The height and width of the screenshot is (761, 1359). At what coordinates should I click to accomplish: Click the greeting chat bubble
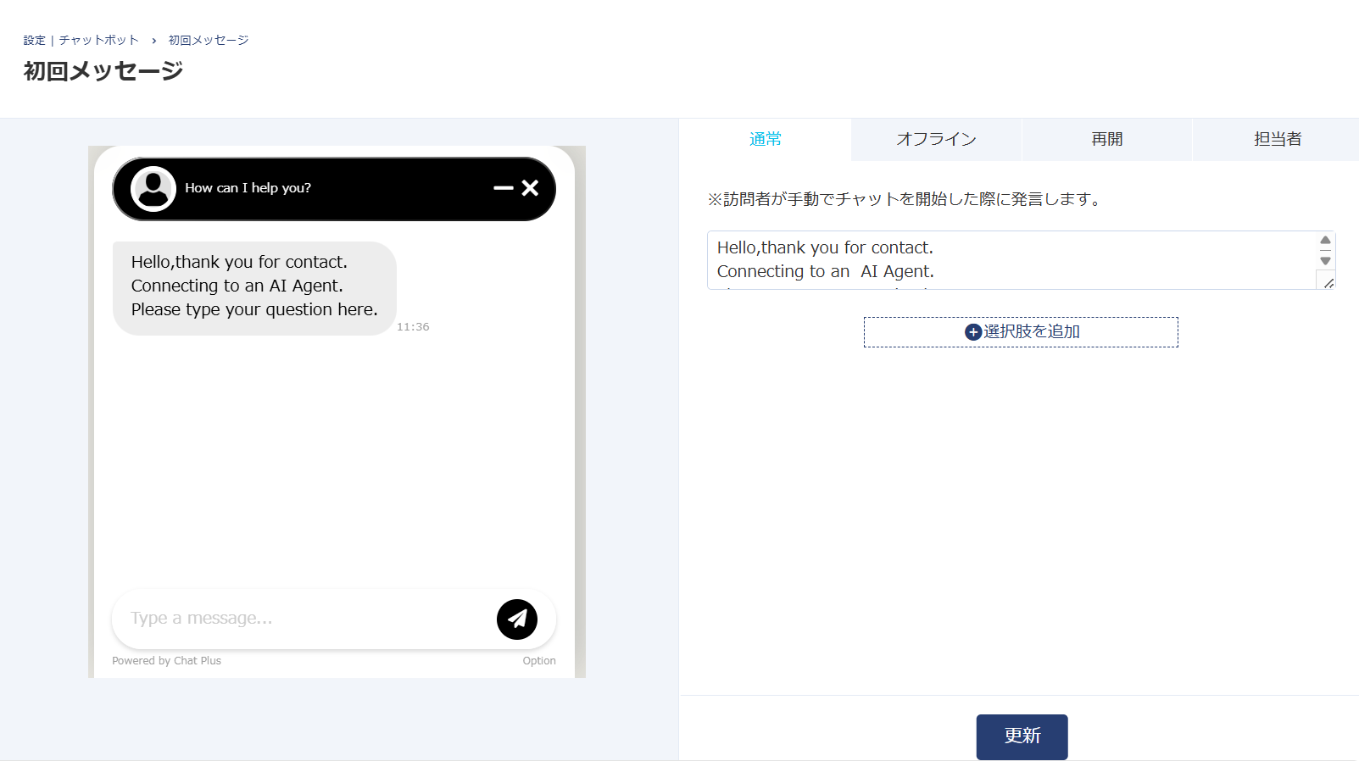(x=254, y=288)
